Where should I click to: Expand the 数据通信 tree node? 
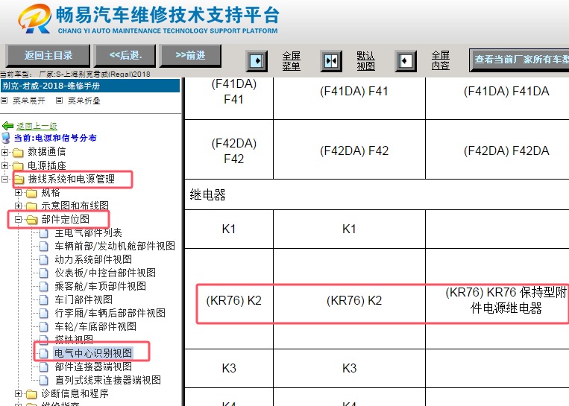tap(4, 152)
